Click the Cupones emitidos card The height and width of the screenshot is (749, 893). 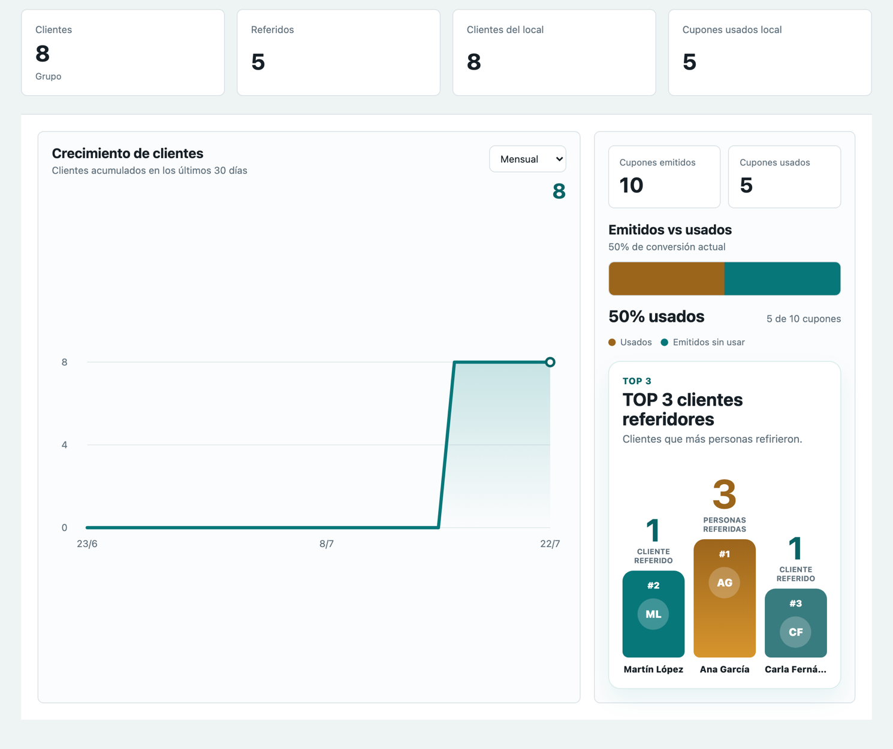coord(664,177)
